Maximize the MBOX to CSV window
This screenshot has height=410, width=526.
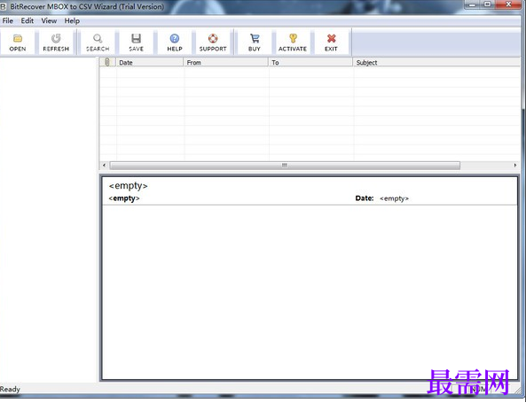(x=488, y=4)
